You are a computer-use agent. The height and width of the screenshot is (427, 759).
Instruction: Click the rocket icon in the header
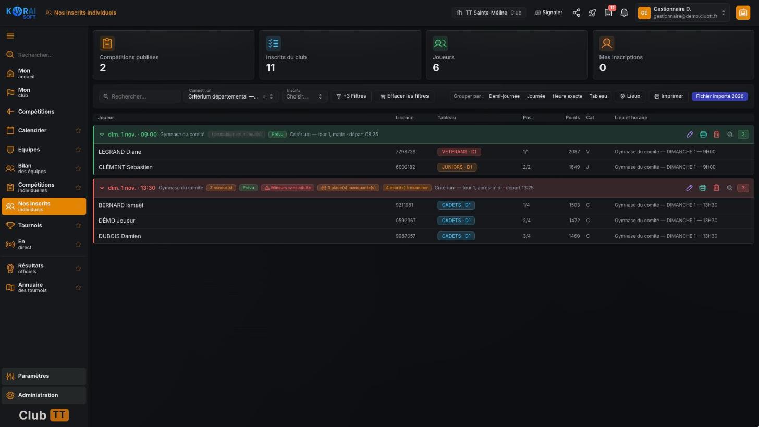click(x=592, y=13)
